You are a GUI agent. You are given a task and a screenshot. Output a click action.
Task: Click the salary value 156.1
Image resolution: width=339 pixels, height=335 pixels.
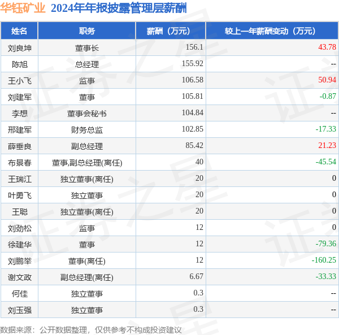(x=194, y=47)
